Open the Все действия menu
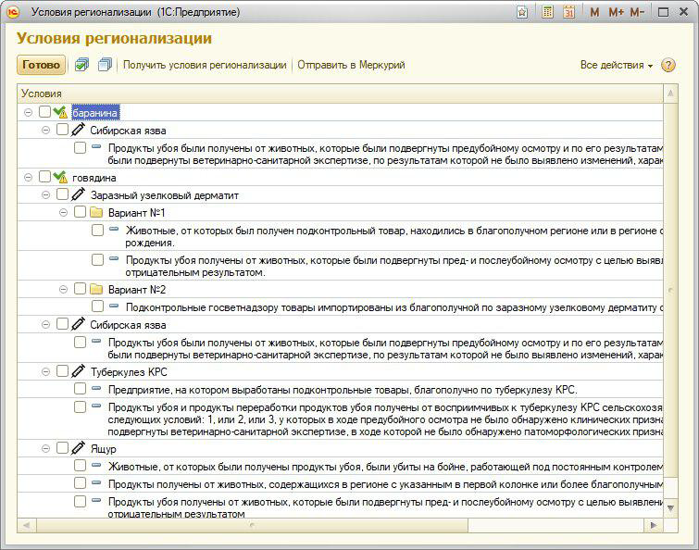The image size is (699, 550). [x=617, y=65]
